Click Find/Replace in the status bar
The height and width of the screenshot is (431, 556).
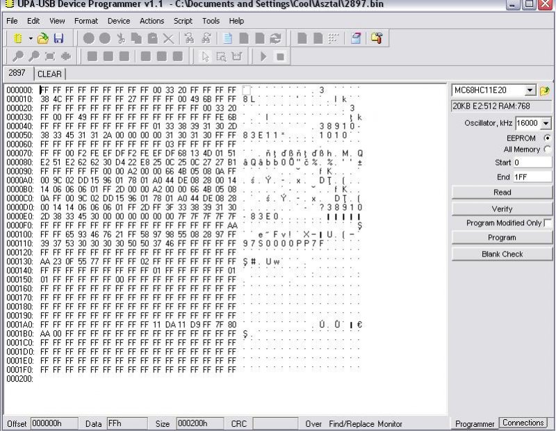coord(352,424)
